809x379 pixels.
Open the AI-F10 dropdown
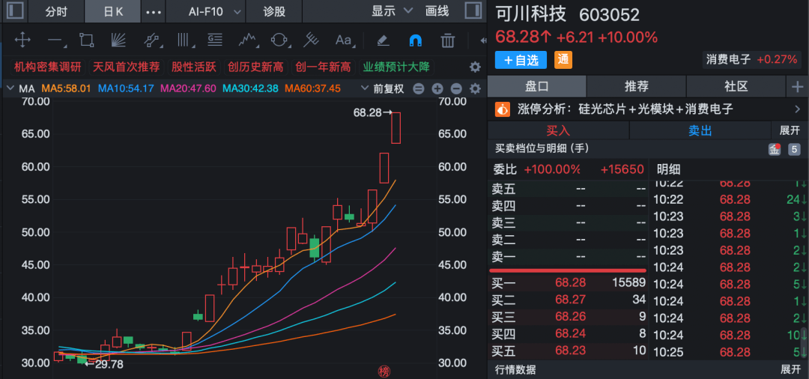point(214,11)
